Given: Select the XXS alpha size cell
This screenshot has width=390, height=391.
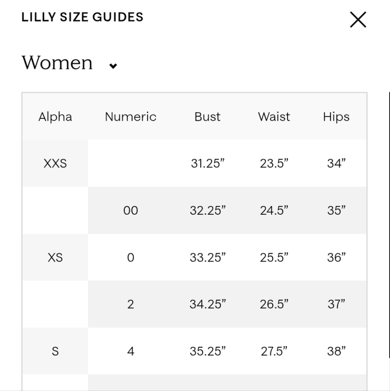Looking at the screenshot, I should 55,163.
